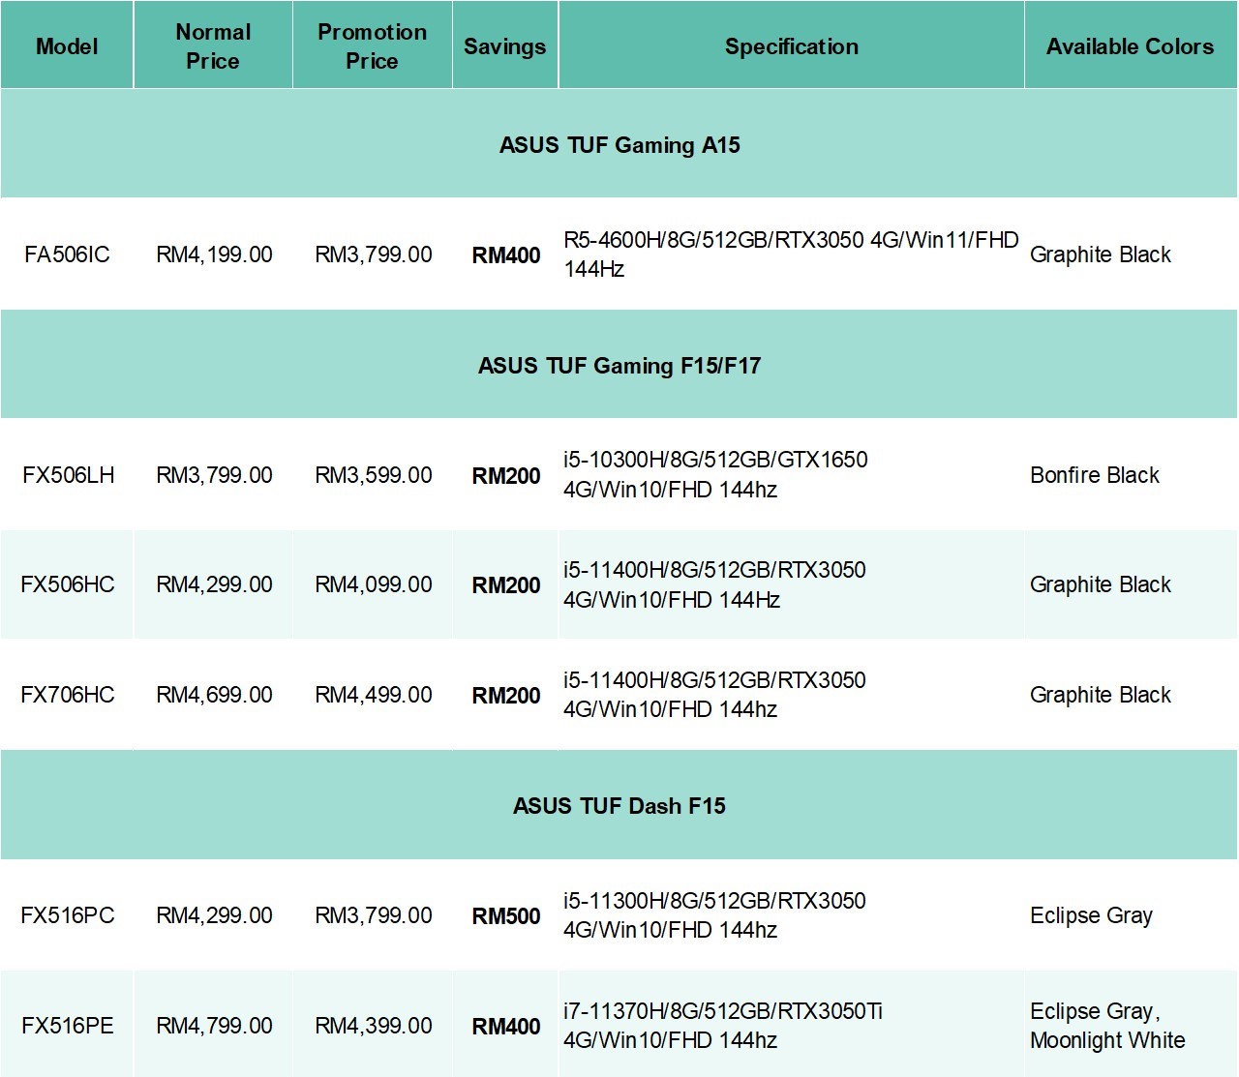Click FA506IC promotion price "RM3,799.00"
The width and height of the screenshot is (1239, 1077).
(x=373, y=254)
